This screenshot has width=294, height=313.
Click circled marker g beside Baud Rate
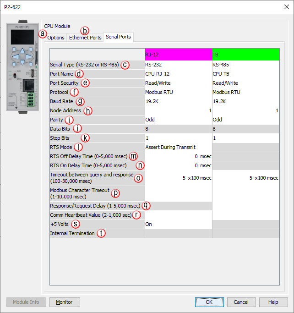81,101
